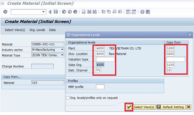Enable Org. levels/profiles only on request
The width and height of the screenshot is (194, 115).
[x=68, y=98]
